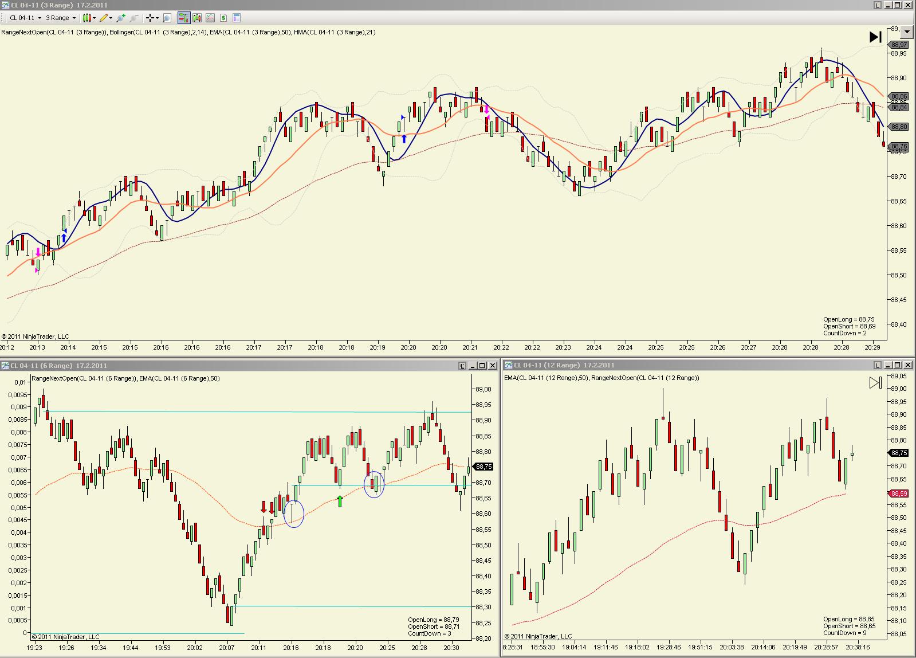Toggle the link button on 12 Range chart
This screenshot has width=916, height=658.
(x=878, y=365)
